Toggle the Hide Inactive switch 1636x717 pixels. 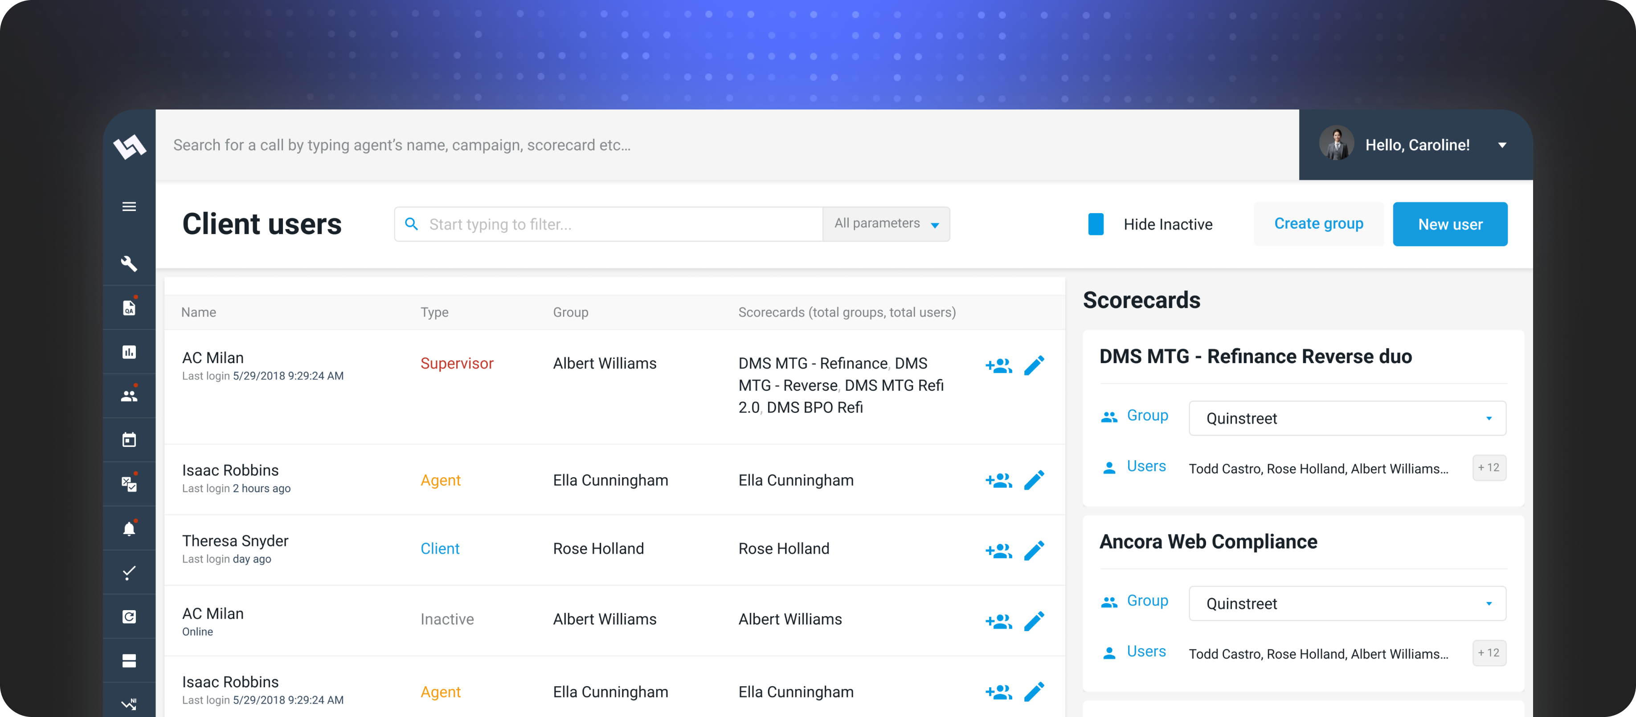coord(1095,223)
